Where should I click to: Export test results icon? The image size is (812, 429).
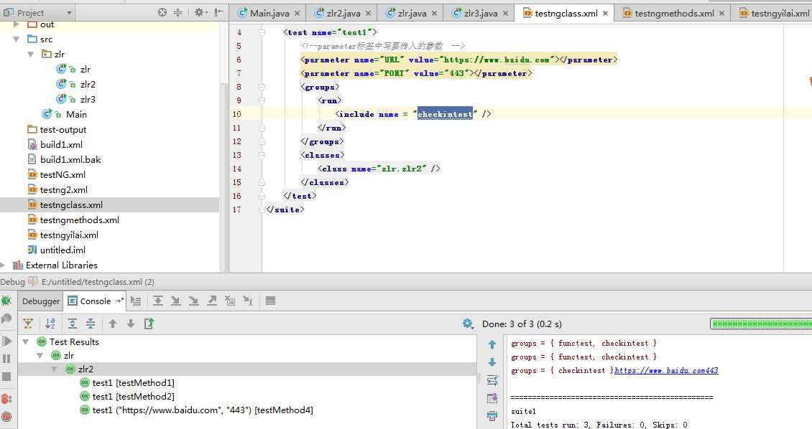point(149,324)
